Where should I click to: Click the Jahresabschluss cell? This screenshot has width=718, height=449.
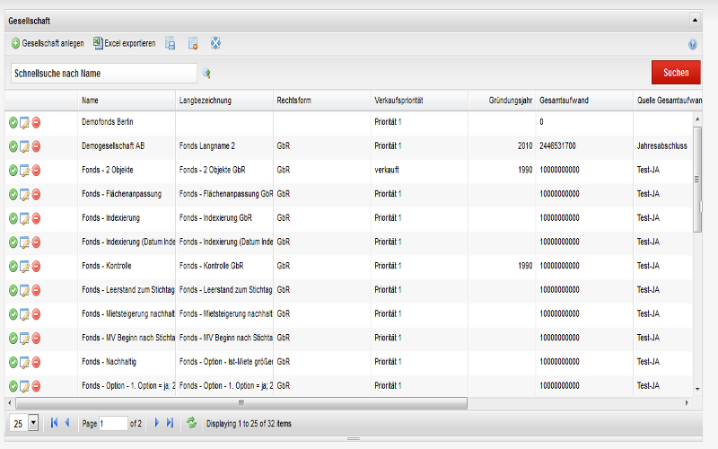[663, 146]
